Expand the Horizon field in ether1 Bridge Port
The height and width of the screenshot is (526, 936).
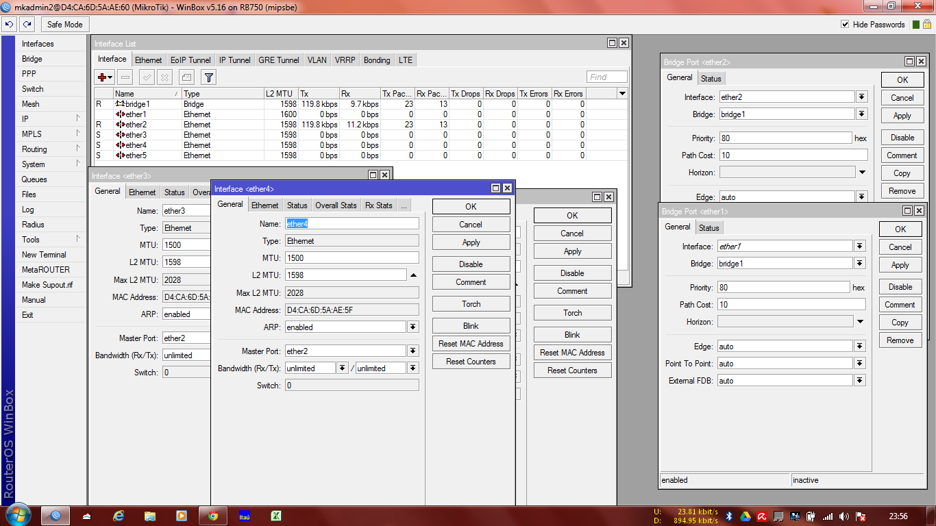tap(860, 322)
